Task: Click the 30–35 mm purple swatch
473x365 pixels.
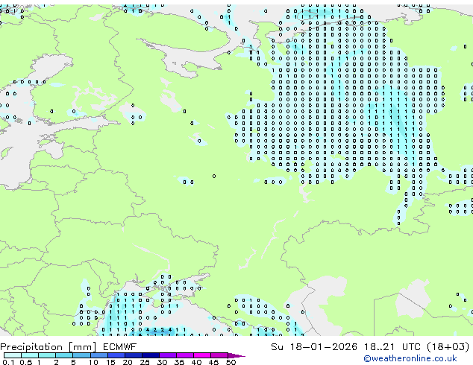Action: coord(168,355)
